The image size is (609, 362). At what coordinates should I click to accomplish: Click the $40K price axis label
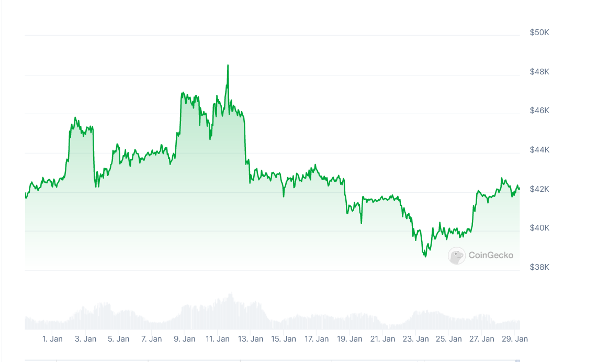pyautogui.click(x=539, y=228)
